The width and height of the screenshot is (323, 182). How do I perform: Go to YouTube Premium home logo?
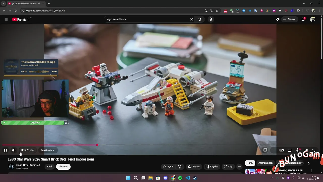(21, 19)
